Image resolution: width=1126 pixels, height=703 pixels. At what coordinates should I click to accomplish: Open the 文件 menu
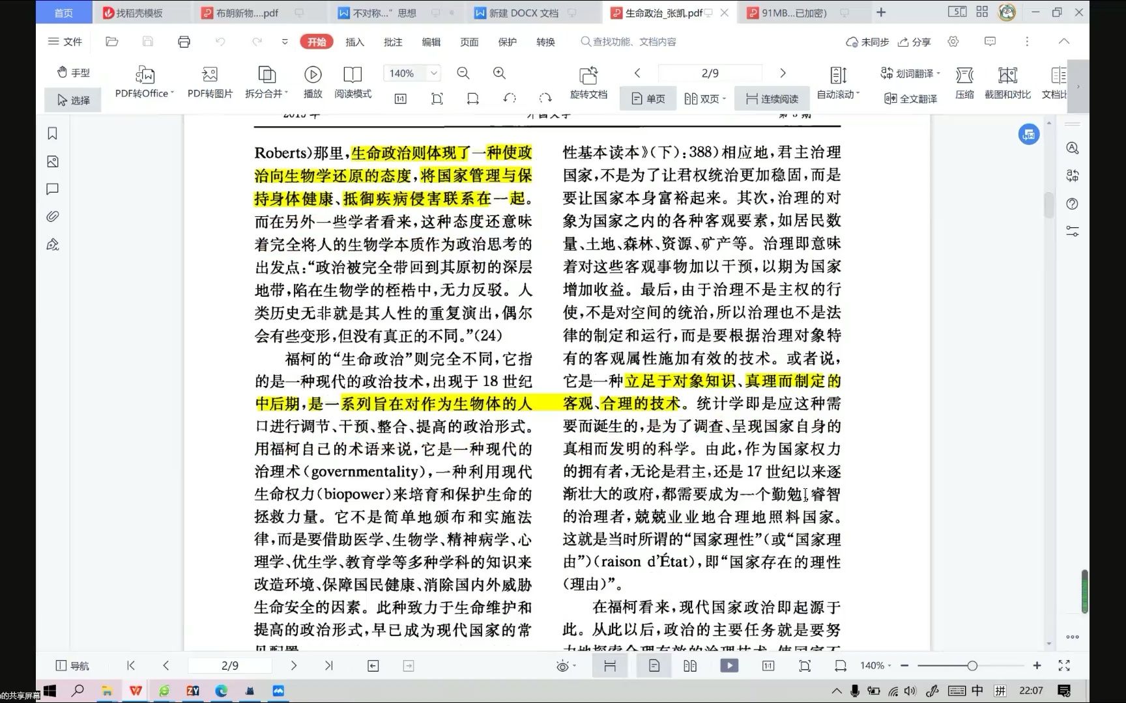(x=65, y=42)
